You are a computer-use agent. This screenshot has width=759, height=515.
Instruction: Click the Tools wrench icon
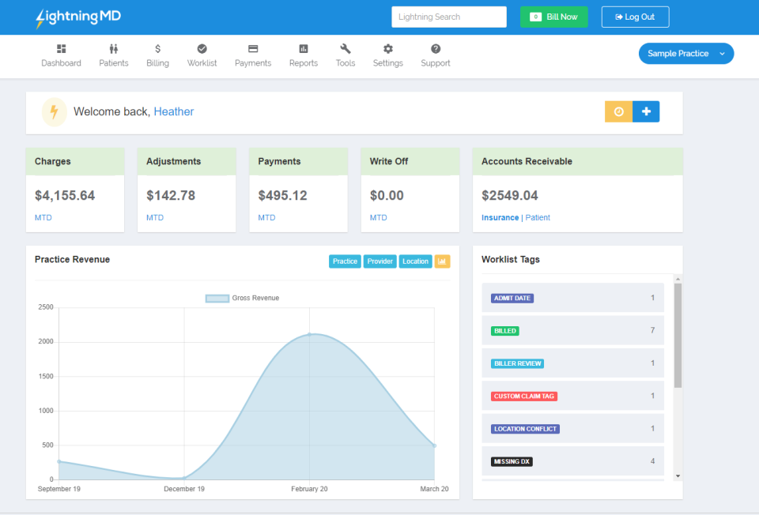346,49
